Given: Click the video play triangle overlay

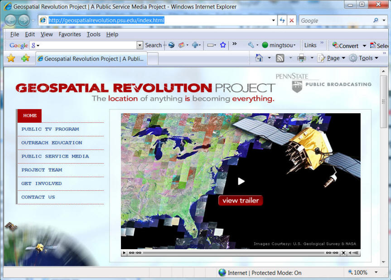Looking at the screenshot, I should [241, 181].
